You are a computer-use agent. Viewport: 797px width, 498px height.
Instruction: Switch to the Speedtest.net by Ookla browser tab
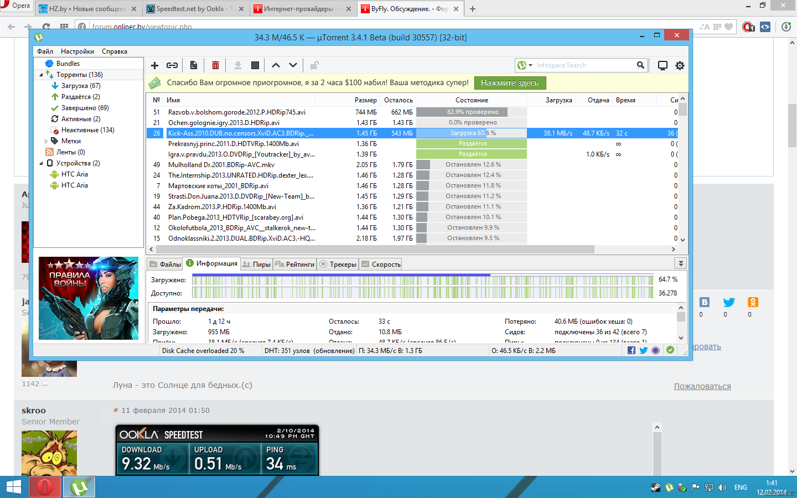(195, 9)
